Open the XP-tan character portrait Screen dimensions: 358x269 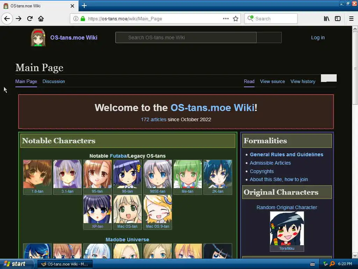(x=98, y=209)
